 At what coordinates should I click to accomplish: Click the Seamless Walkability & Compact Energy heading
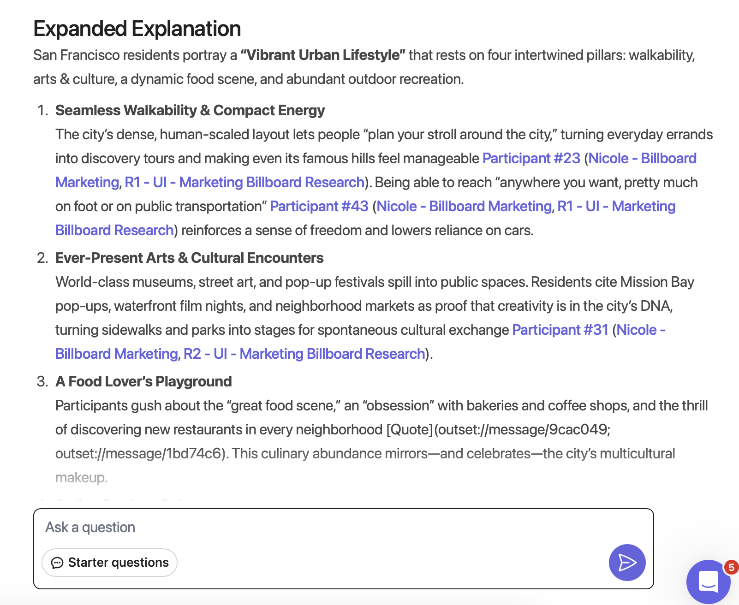(x=190, y=110)
